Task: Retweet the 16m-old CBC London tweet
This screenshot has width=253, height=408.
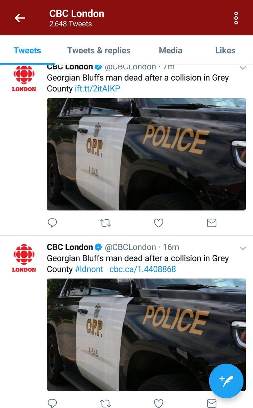Action: 105,403
